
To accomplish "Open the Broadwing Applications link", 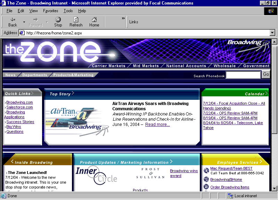I will [x=15, y=114].
